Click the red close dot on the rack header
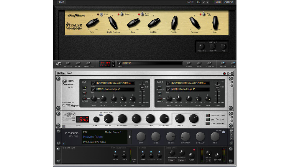The height and width of the screenshot is (167, 289). tap(224, 73)
